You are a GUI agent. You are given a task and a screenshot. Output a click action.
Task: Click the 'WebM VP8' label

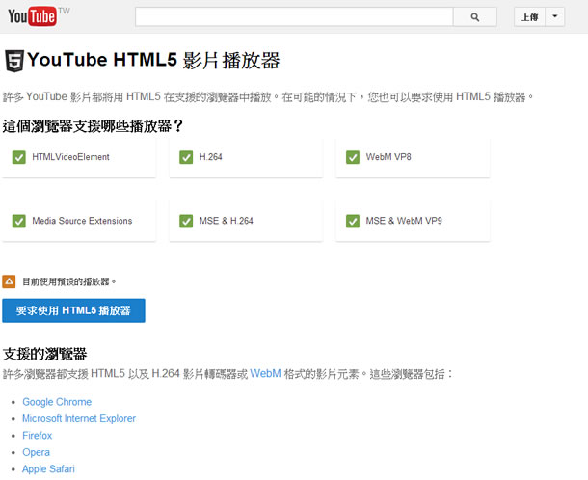click(x=388, y=157)
